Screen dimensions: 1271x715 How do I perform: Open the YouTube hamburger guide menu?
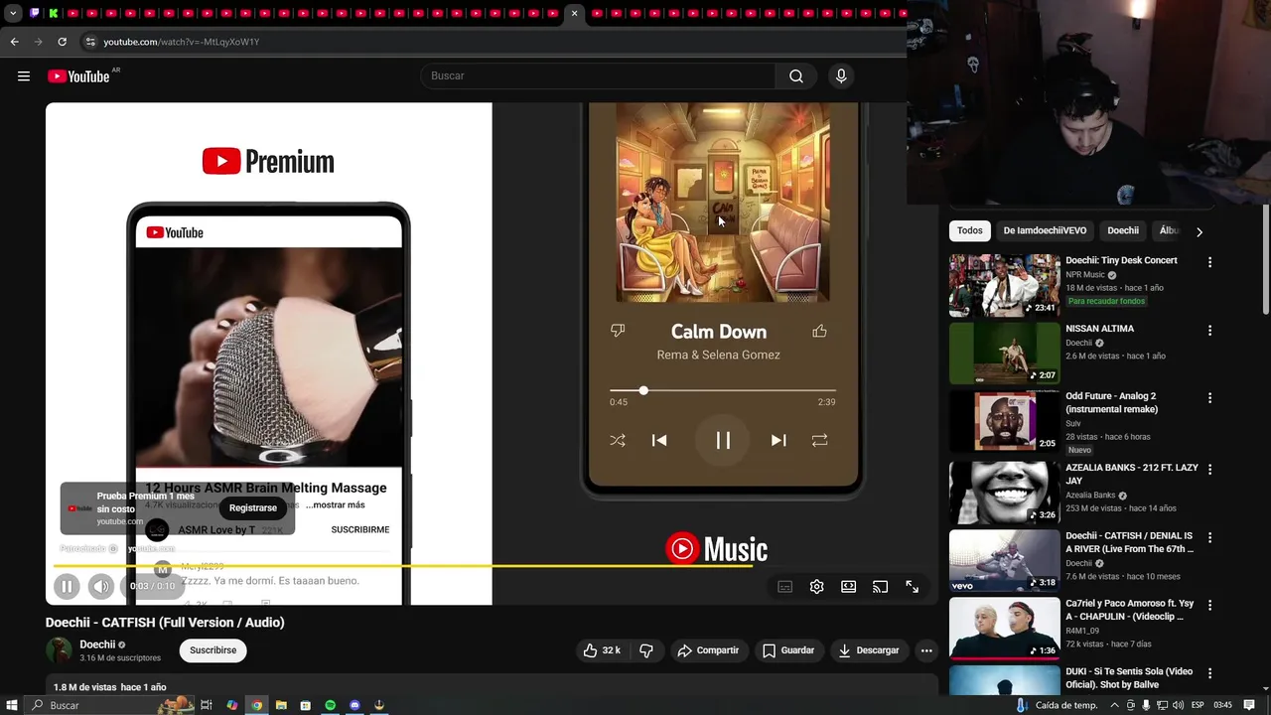[24, 75]
